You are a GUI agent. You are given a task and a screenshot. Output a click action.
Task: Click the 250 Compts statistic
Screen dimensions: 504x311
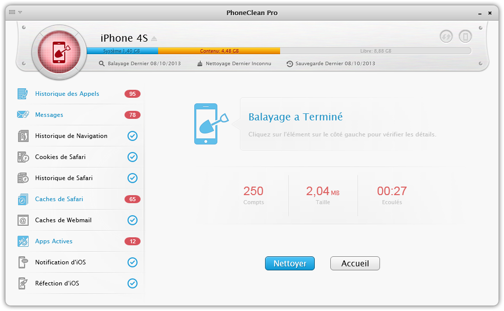pyautogui.click(x=254, y=195)
